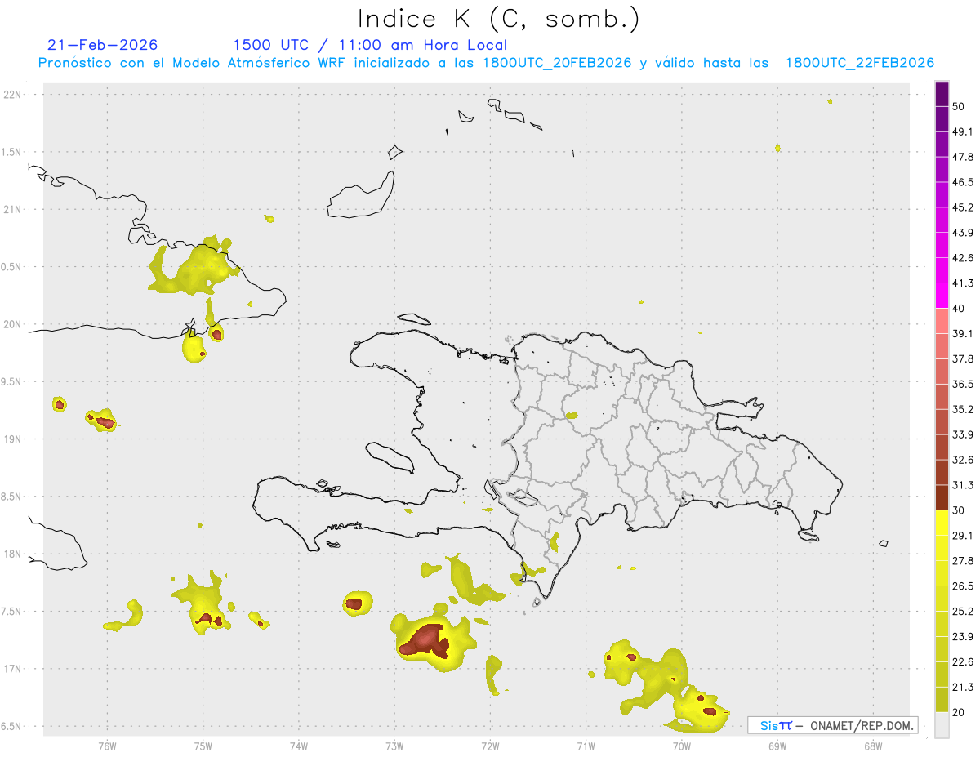This screenshot has height=757, width=980.
Task: Click the colorbar value 22.6
Action: click(963, 661)
